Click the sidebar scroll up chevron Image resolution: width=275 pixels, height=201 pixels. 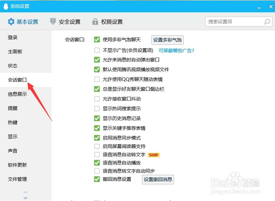click(26, 192)
